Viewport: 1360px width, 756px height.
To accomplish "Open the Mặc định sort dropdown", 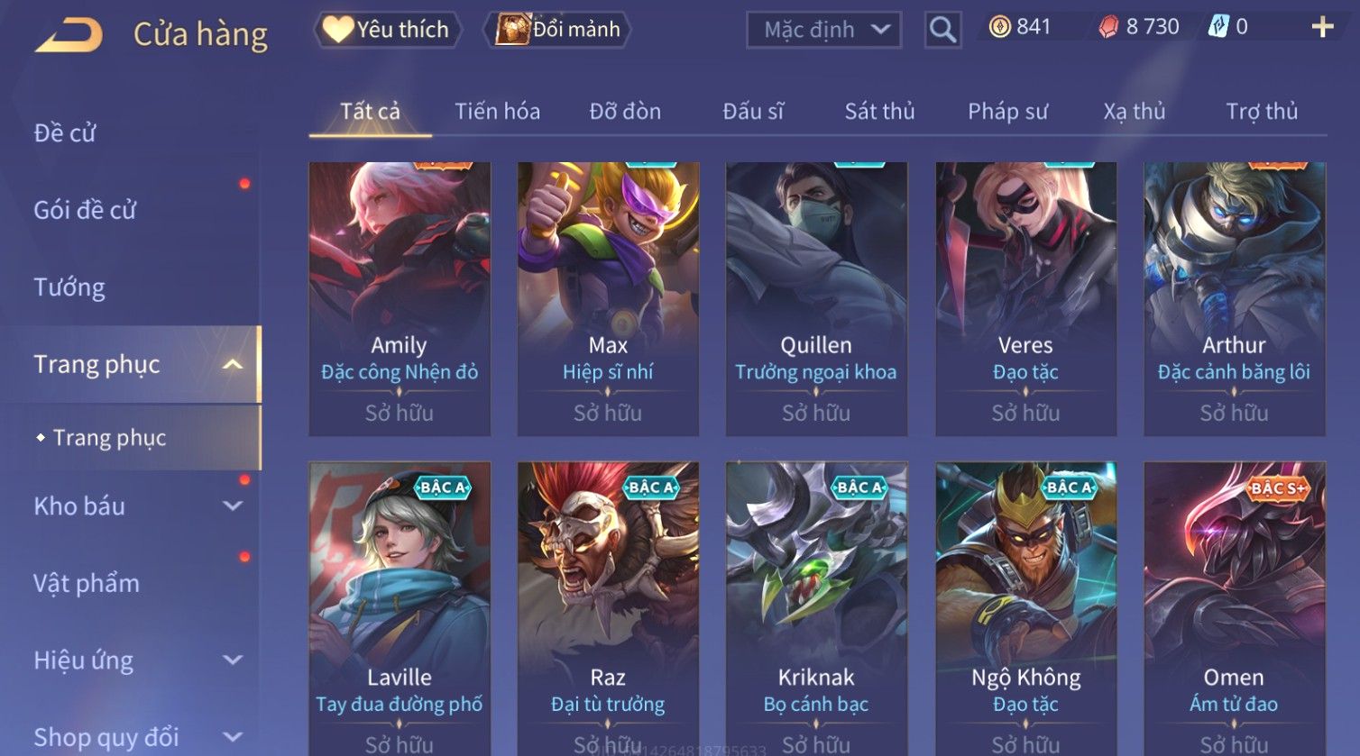I will 824,30.
